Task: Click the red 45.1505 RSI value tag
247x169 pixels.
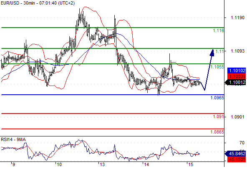Action: [x=237, y=159]
